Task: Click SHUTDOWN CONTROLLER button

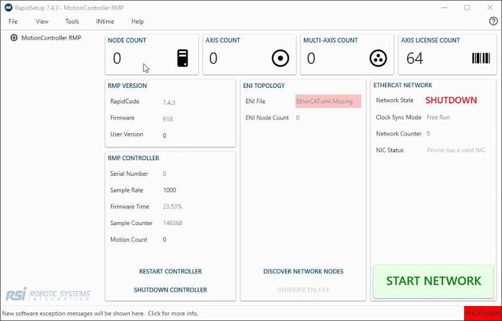Action: pos(171,289)
